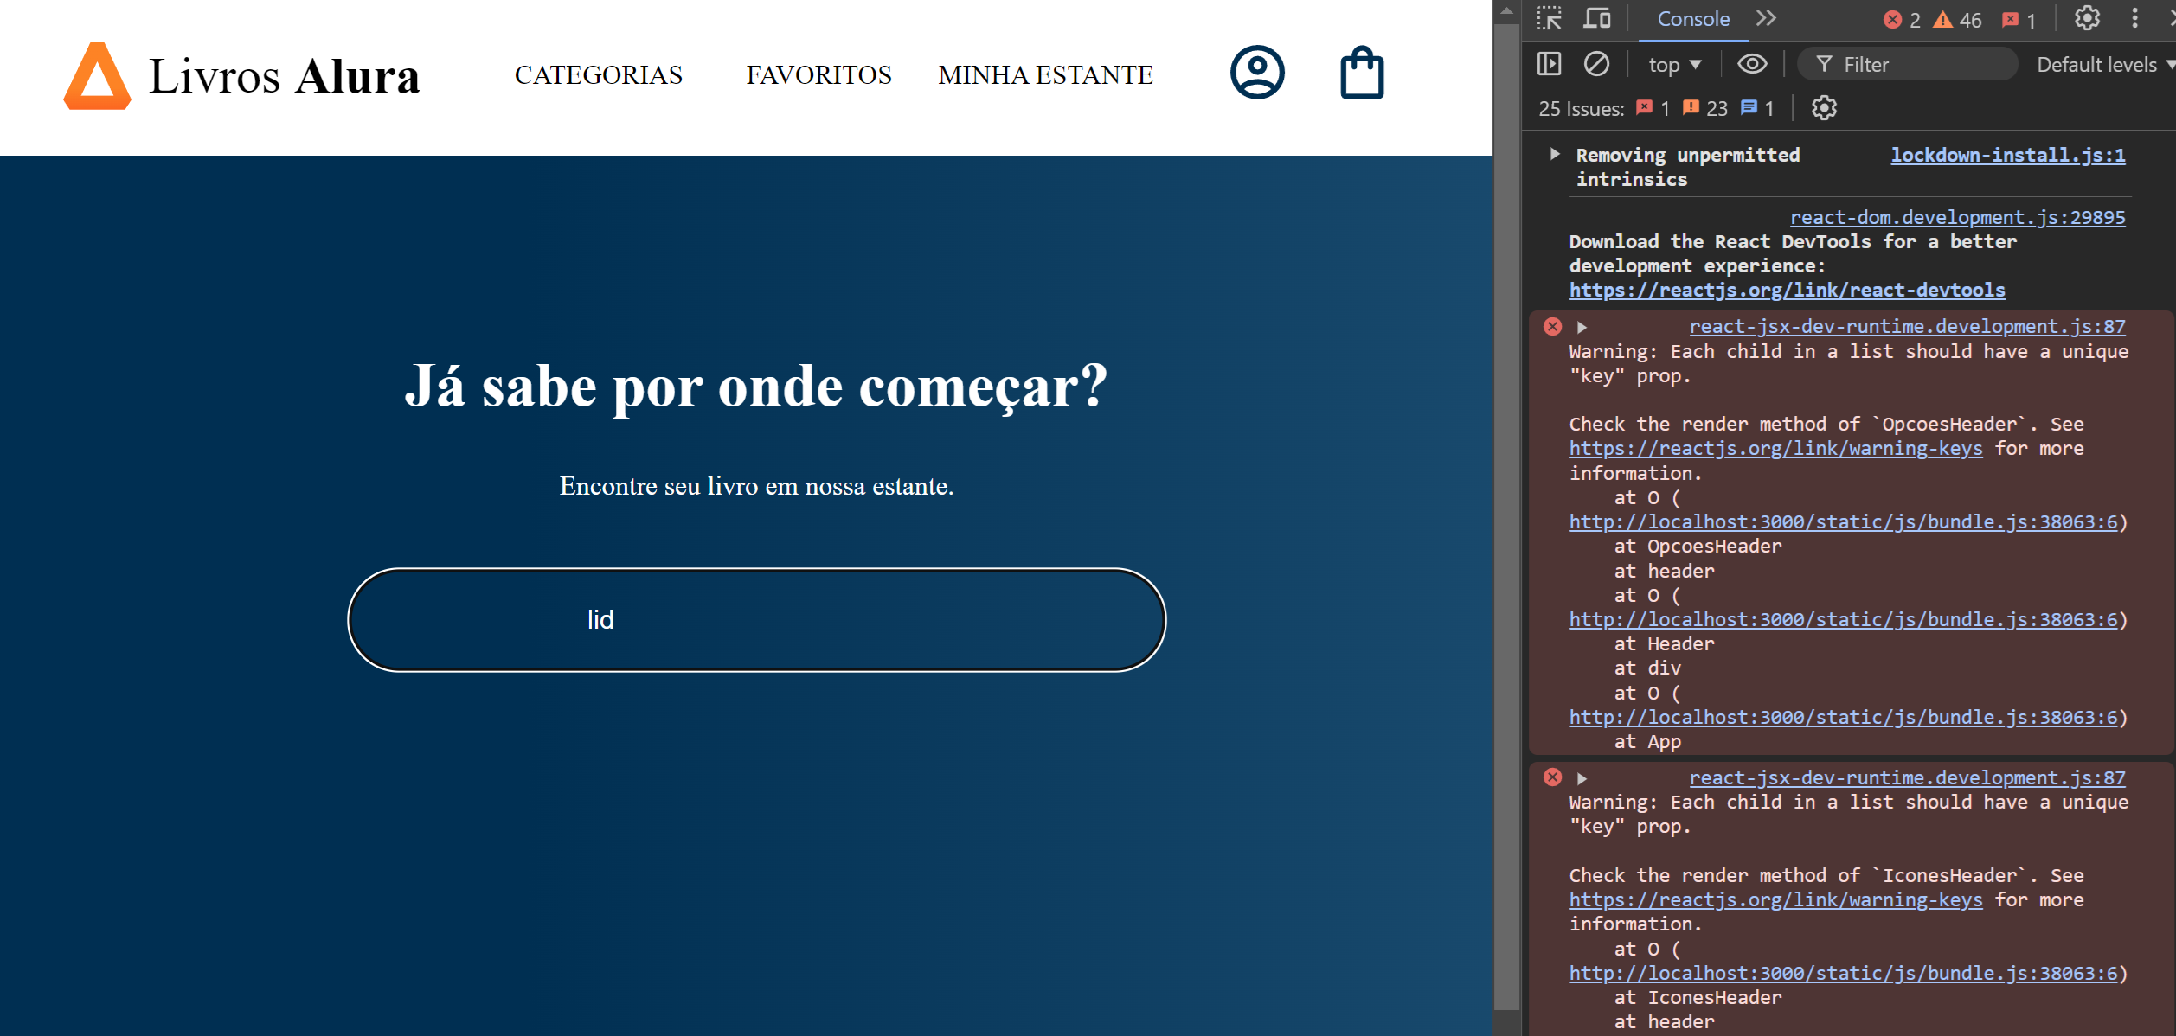Click the FAVORITOS menu item

pyautogui.click(x=818, y=75)
